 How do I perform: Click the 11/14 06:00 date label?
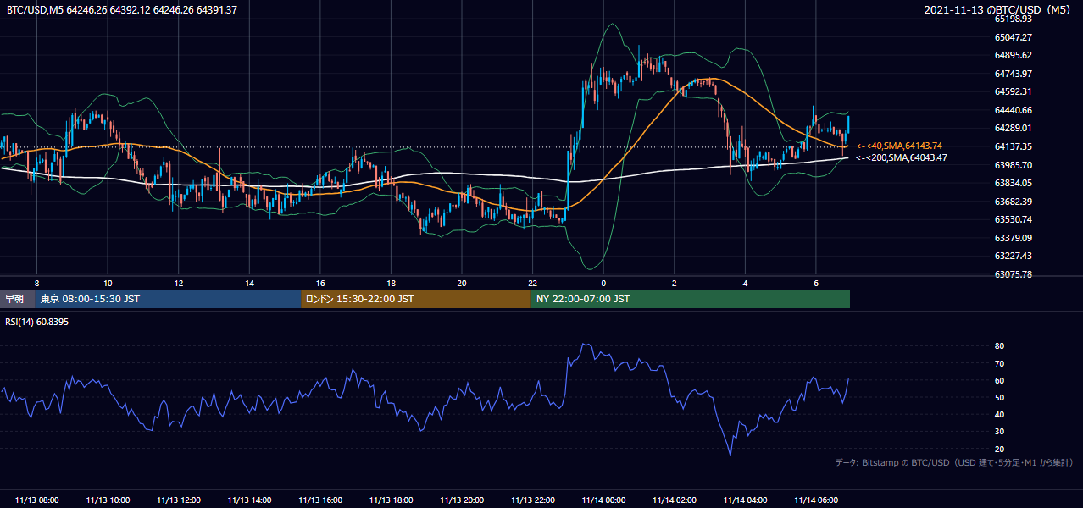click(816, 500)
